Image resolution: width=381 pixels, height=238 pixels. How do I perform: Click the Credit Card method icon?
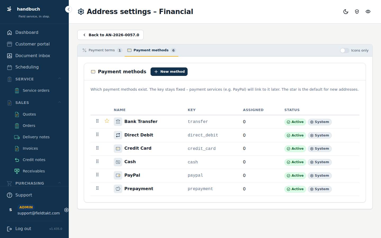coord(118,149)
